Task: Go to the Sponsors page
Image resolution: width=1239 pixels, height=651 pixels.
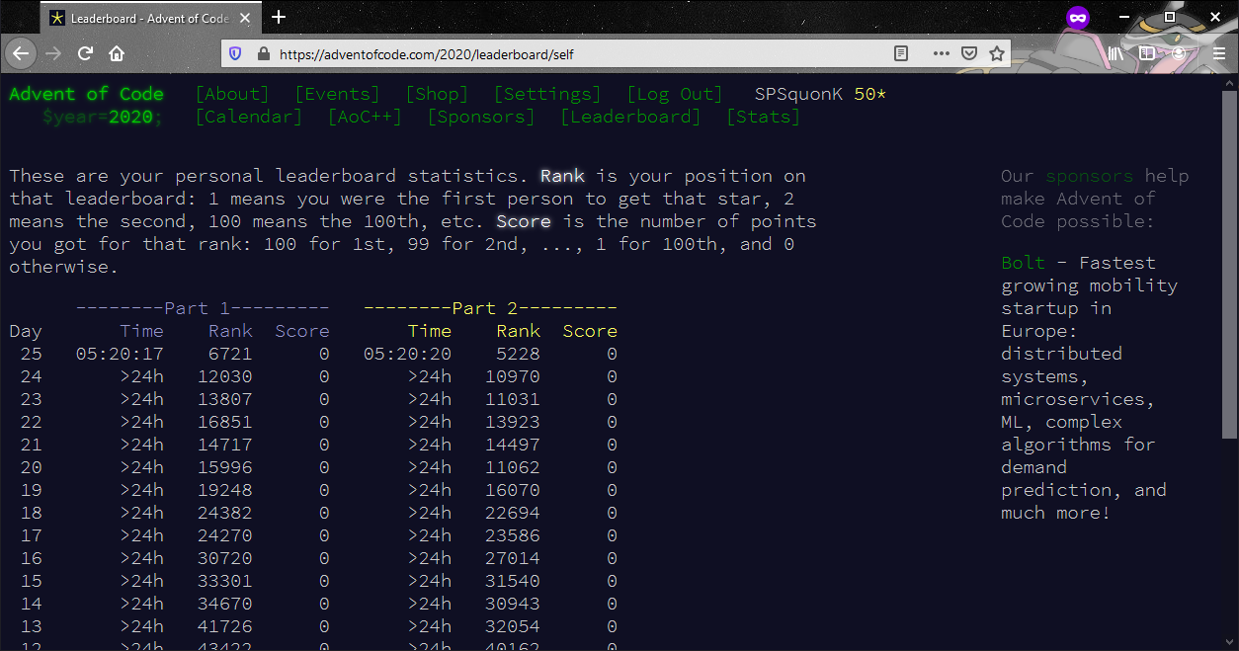Action: pyautogui.click(x=481, y=117)
